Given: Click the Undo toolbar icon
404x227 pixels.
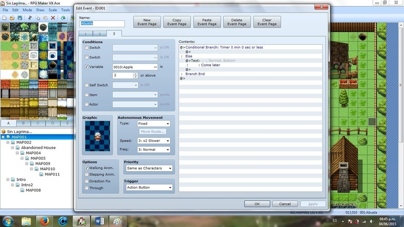Looking at the screenshot, I should (x=63, y=17).
